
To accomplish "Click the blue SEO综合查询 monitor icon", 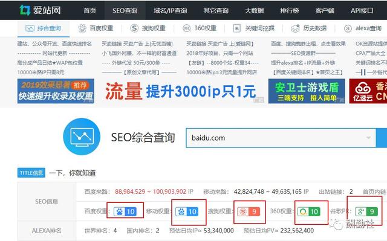I will (x=82, y=137).
